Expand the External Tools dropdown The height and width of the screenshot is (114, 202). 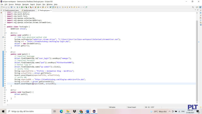[x=33, y=7]
